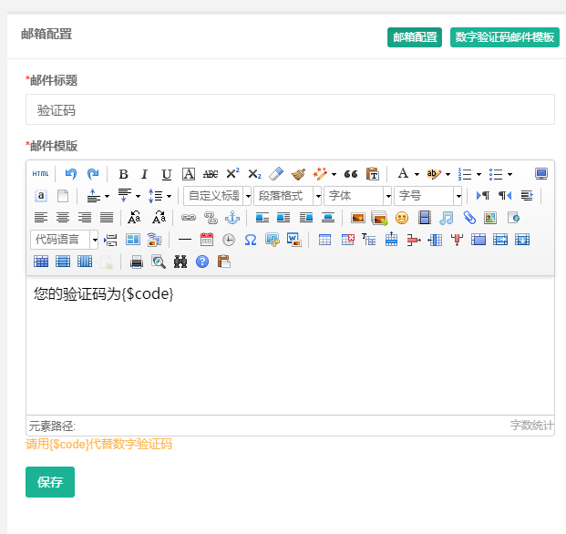Screen dimensions: 566x534
Task: Open font color picker letter A
Action: pos(402,174)
